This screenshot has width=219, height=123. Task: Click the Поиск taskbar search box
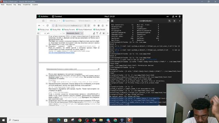27,120
